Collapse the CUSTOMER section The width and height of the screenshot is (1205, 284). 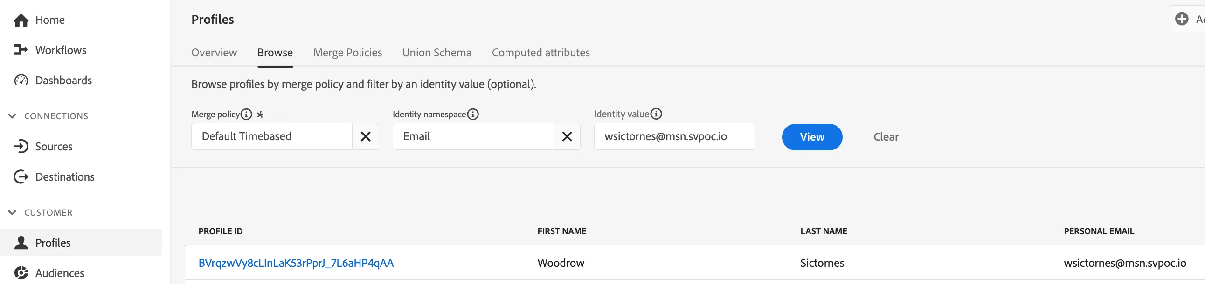point(12,212)
